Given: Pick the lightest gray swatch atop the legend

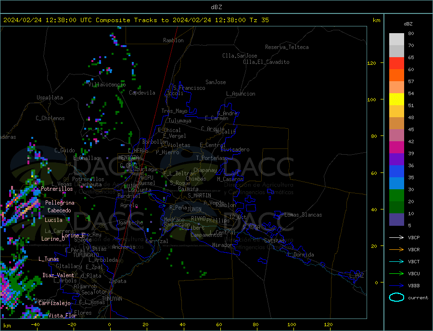Looking at the screenshot, I should click(x=396, y=39).
